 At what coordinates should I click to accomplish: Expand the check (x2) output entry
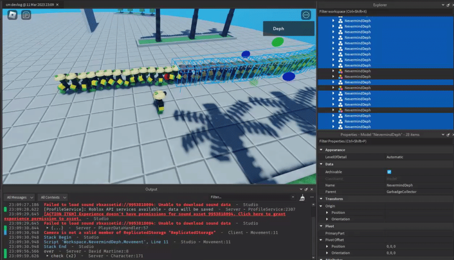click(x=48, y=256)
